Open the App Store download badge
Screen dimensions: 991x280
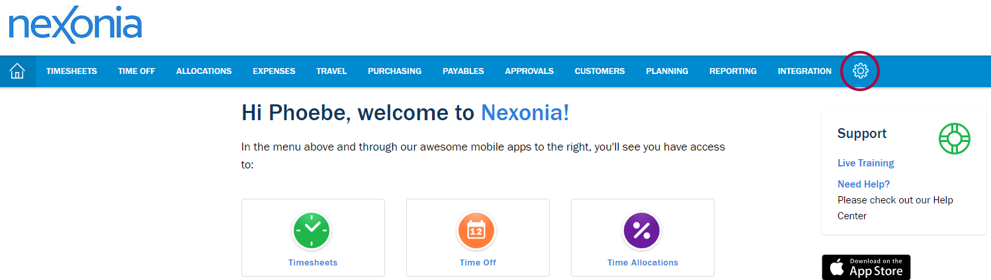point(866,267)
